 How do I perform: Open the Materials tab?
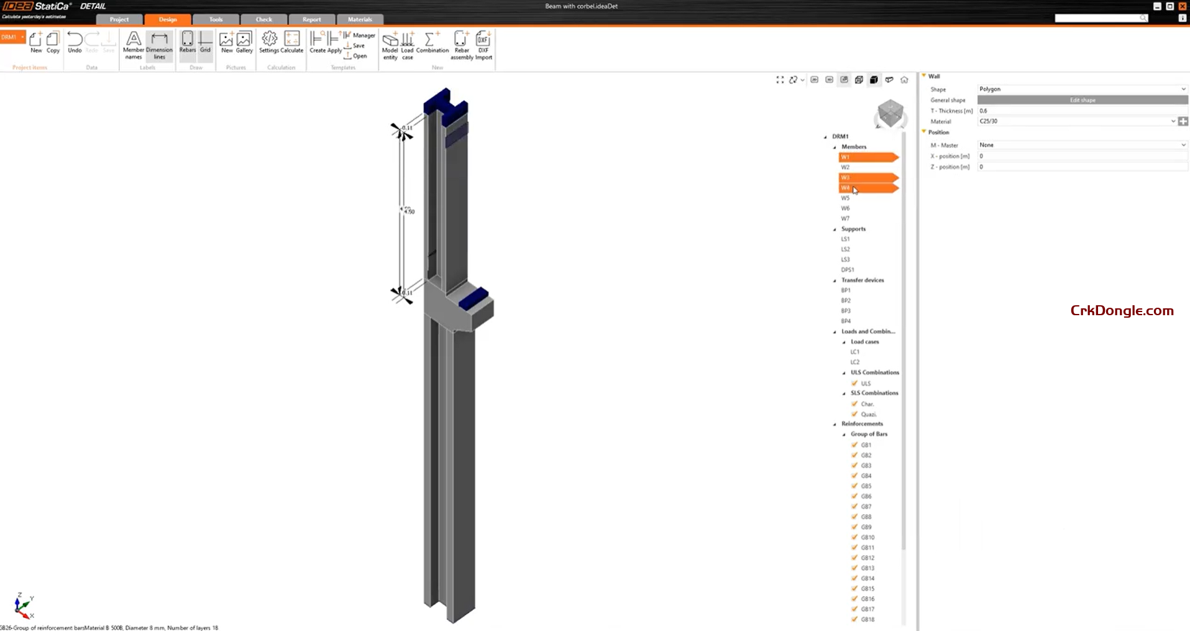point(360,19)
